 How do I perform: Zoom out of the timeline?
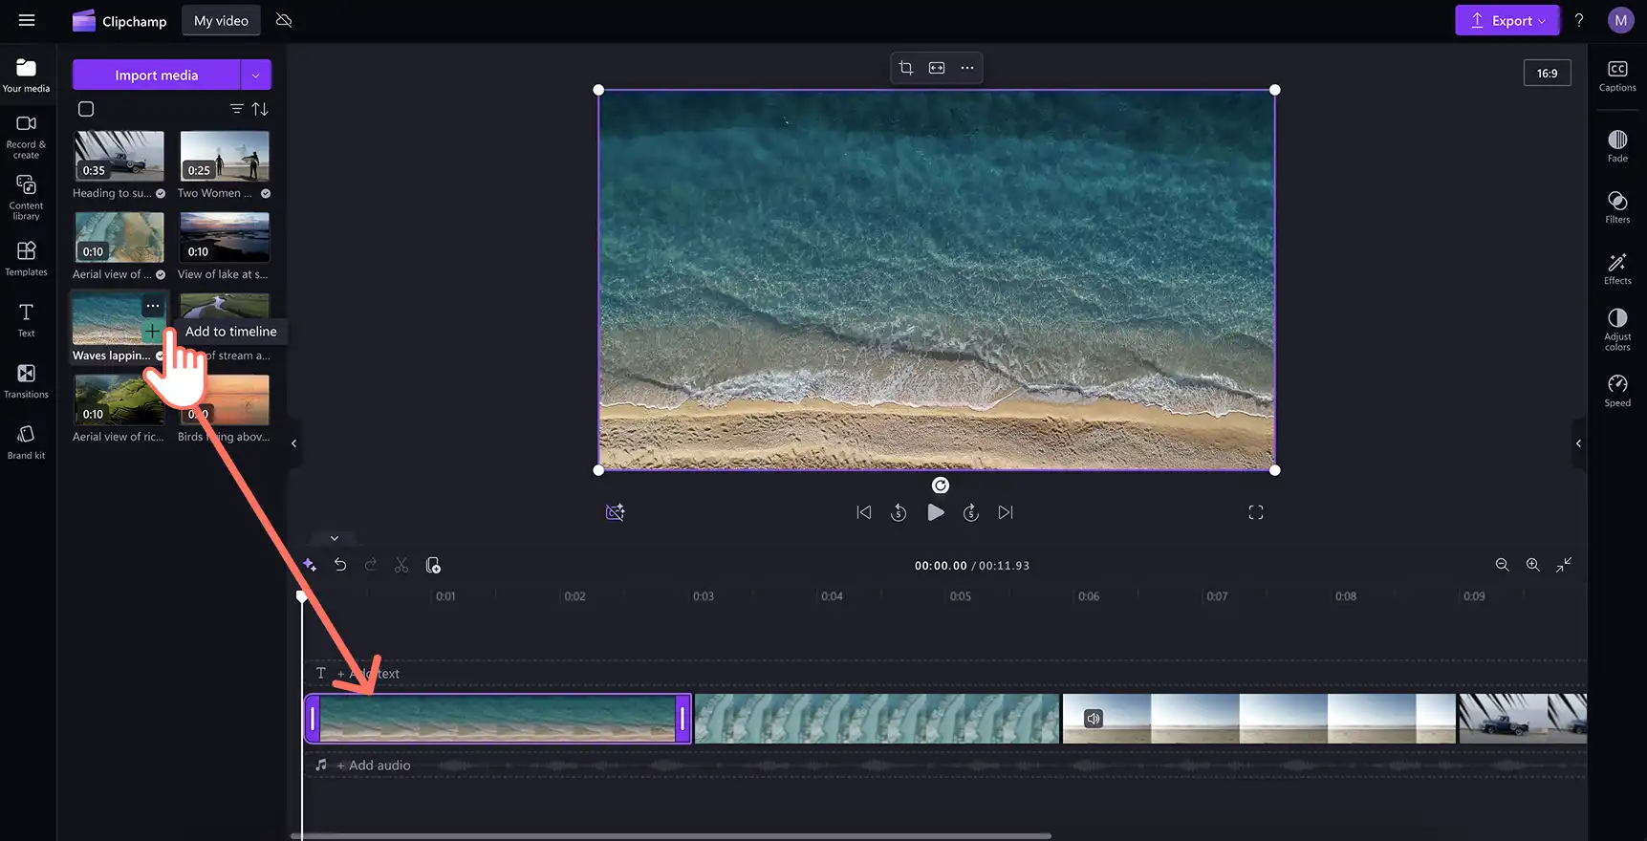click(x=1503, y=566)
